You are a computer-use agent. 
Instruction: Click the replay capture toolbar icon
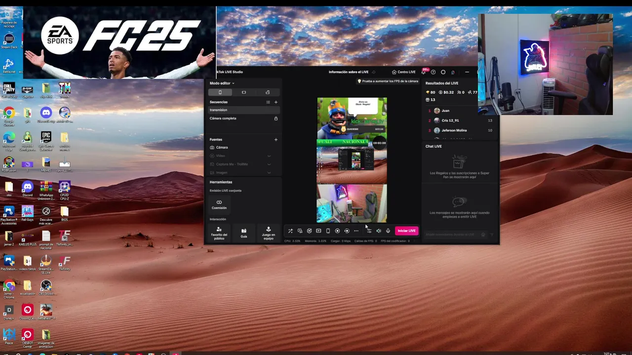[x=347, y=231]
